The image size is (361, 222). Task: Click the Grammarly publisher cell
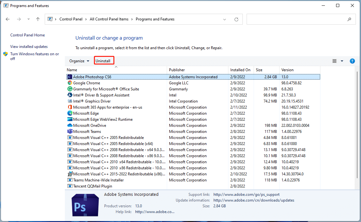[x=178, y=89]
